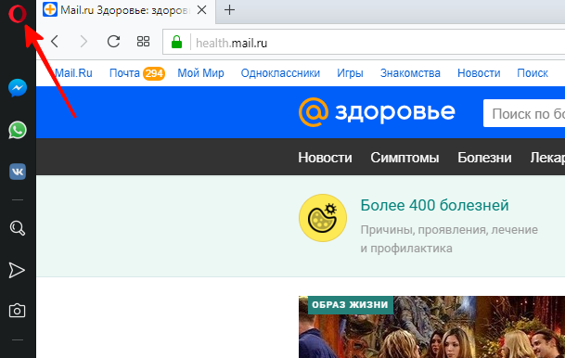This screenshot has height=358, width=565.
Task: Open the Лекарства menu item
Action: click(x=547, y=158)
